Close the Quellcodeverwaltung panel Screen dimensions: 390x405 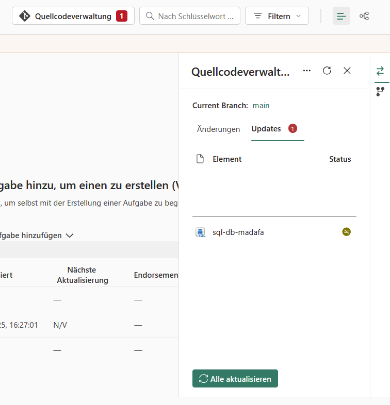(347, 71)
